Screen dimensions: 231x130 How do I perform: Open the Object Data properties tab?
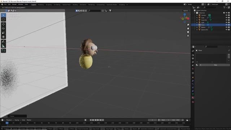tap(193, 94)
